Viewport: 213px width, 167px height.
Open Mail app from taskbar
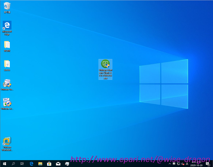(58, 164)
